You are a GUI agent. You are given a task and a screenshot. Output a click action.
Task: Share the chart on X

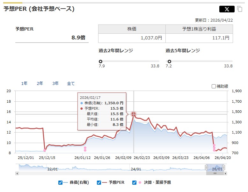pyautogui.click(x=227, y=9)
